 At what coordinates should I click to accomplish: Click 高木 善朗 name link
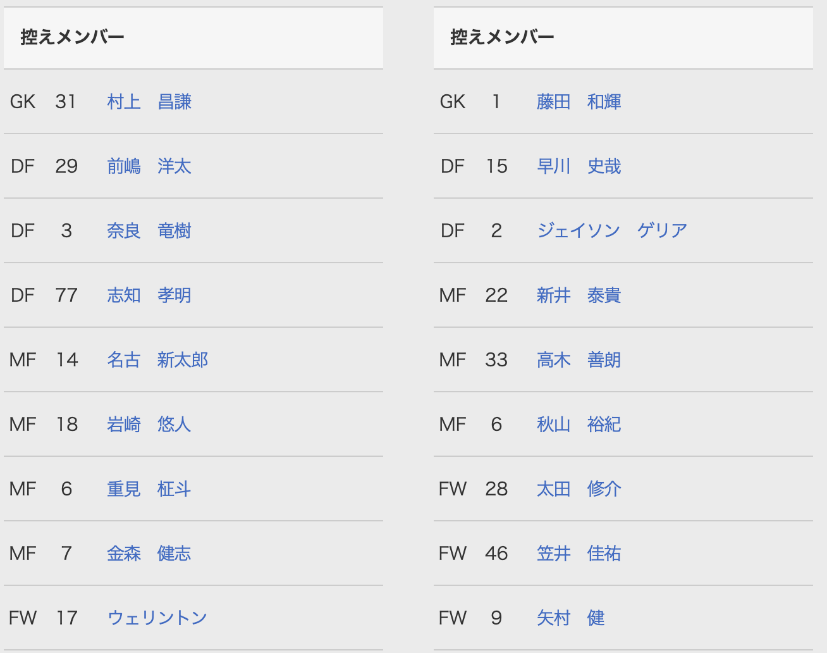579,360
